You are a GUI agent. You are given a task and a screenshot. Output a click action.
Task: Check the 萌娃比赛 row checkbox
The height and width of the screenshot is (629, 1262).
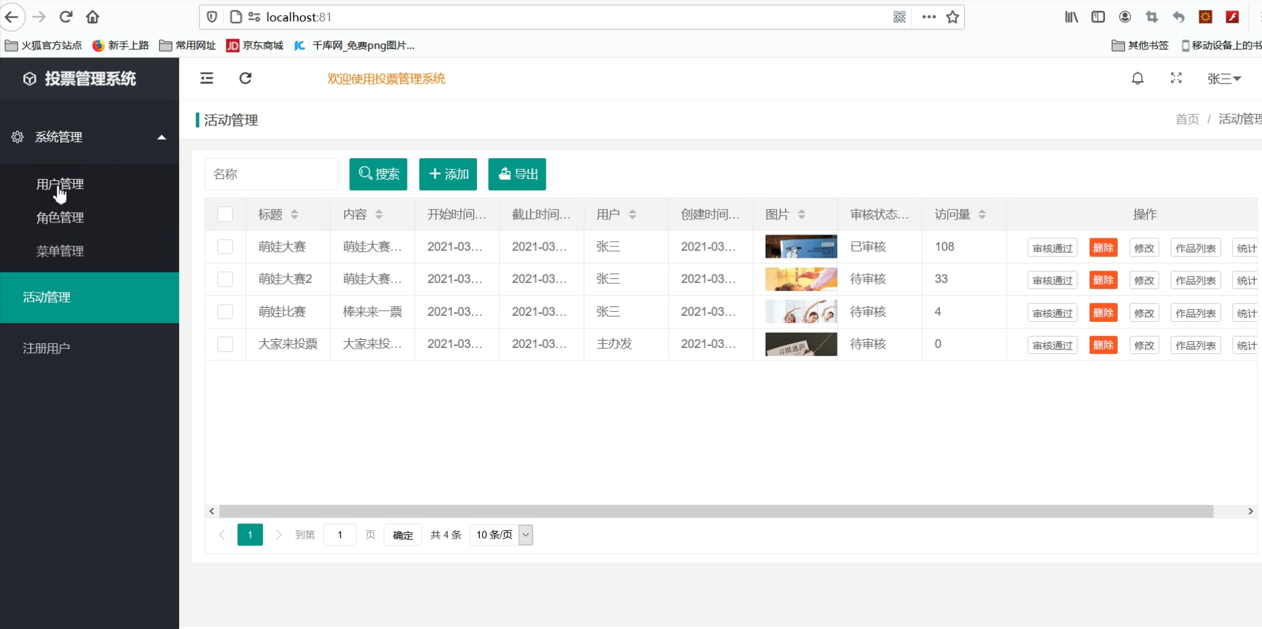(225, 312)
